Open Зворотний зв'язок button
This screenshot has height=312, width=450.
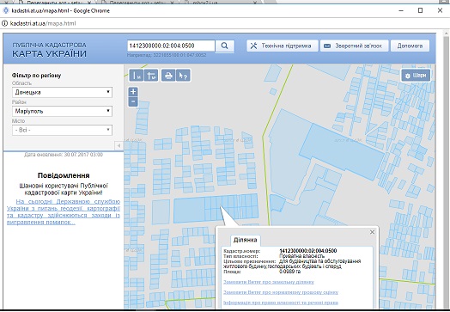point(355,46)
